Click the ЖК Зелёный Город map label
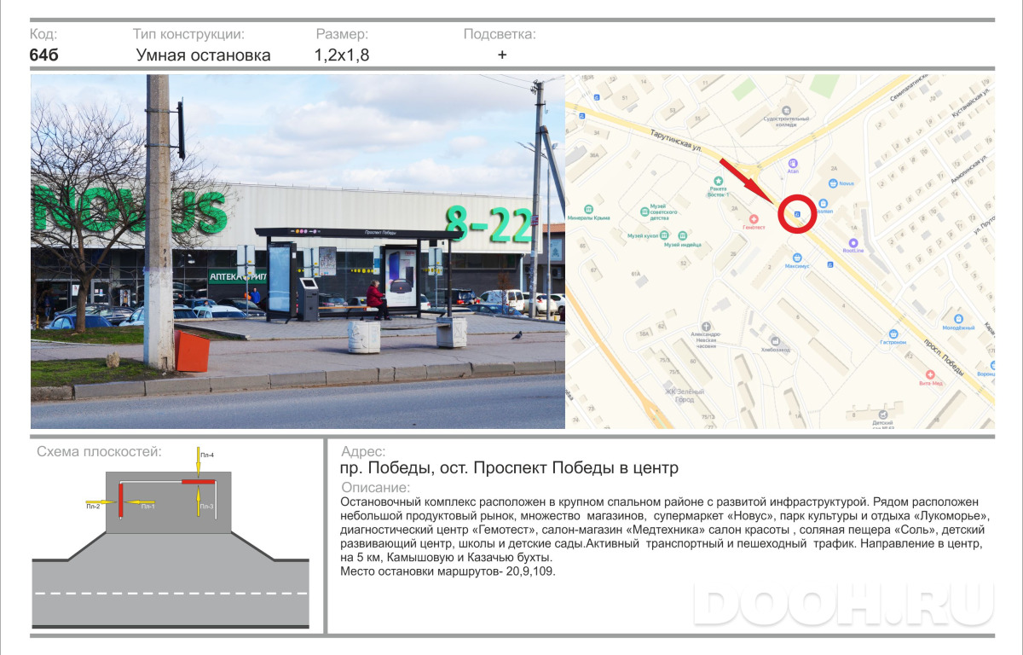Viewport: 1023px width, 655px height. tap(685, 396)
